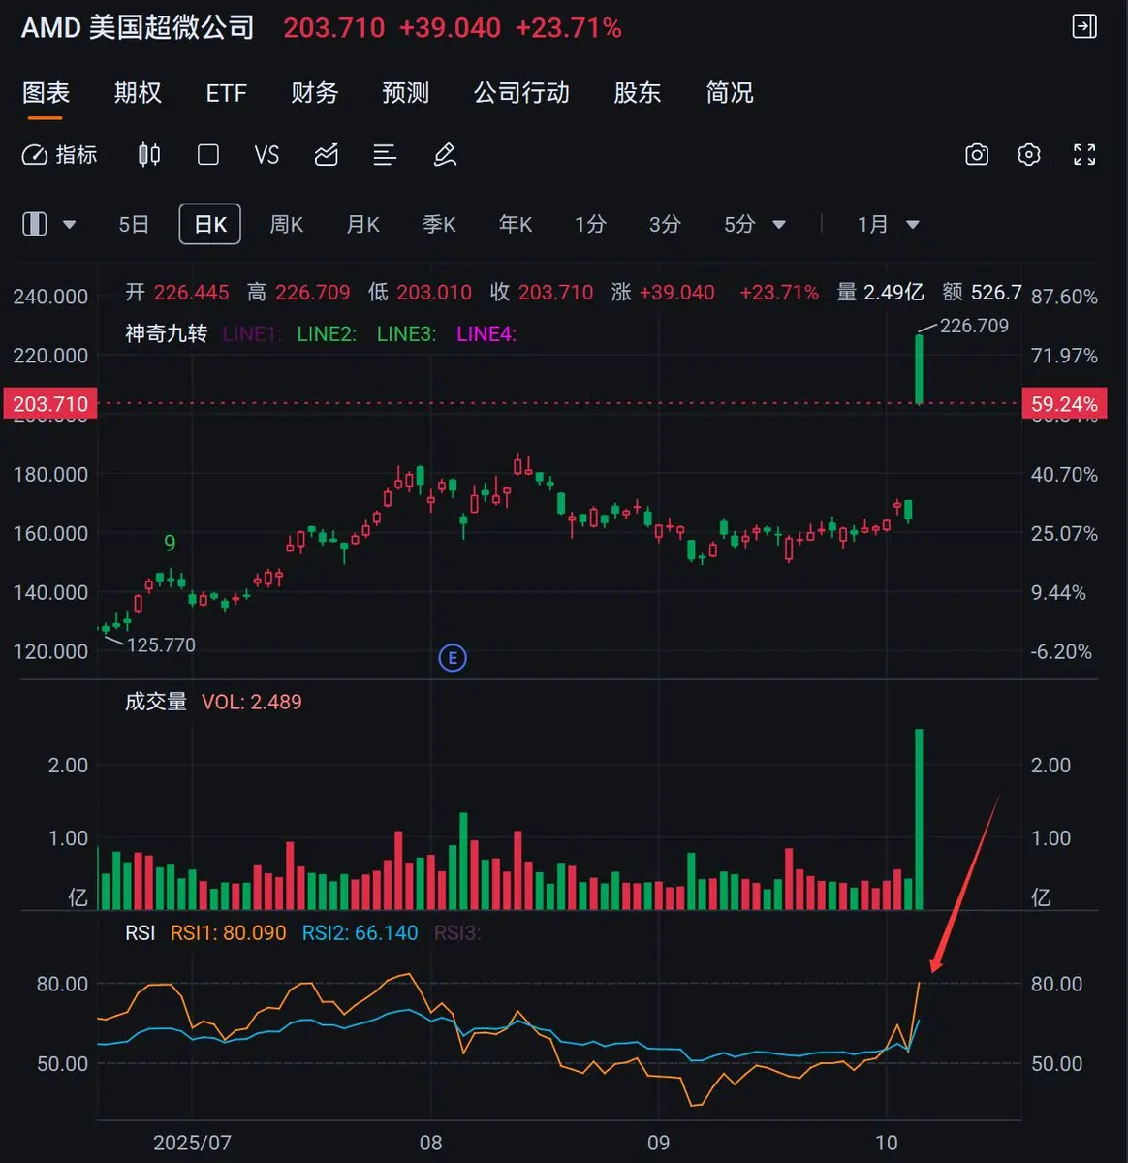Image resolution: width=1128 pixels, height=1163 pixels.
Task: Open the 公司行动 tab
Action: (x=521, y=93)
